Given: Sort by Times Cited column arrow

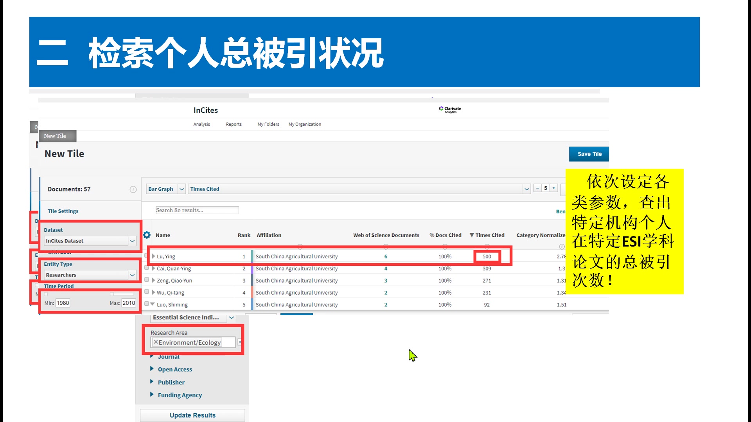Looking at the screenshot, I should [x=472, y=235].
